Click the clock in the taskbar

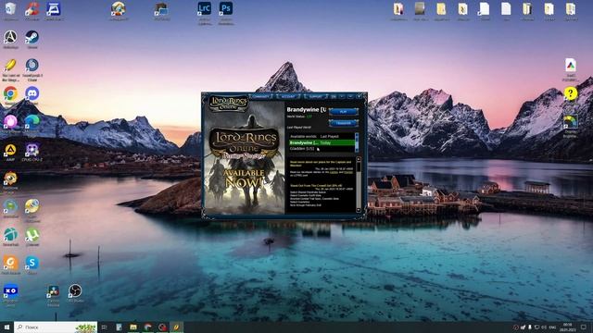pos(568,327)
